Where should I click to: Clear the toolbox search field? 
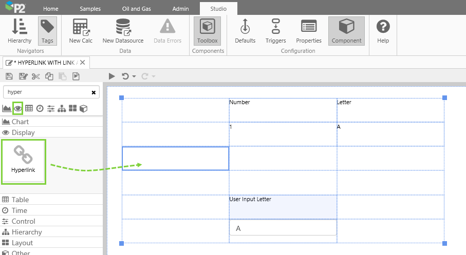click(94, 92)
